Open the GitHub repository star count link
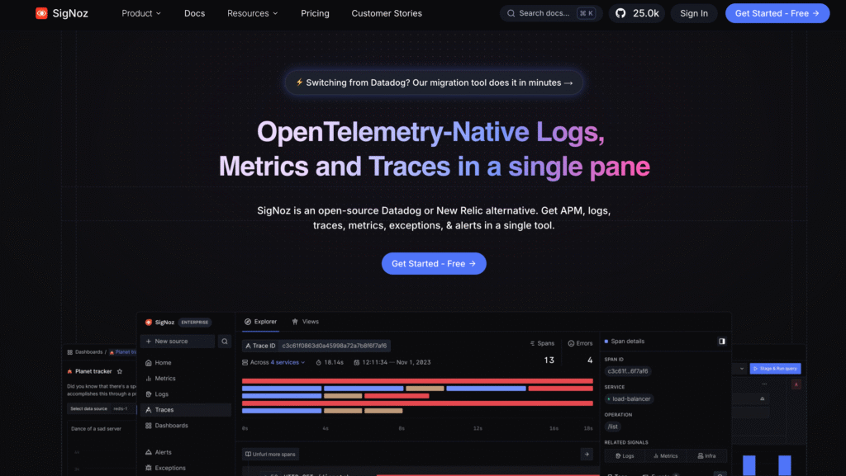This screenshot has height=476, width=846. [x=634, y=13]
